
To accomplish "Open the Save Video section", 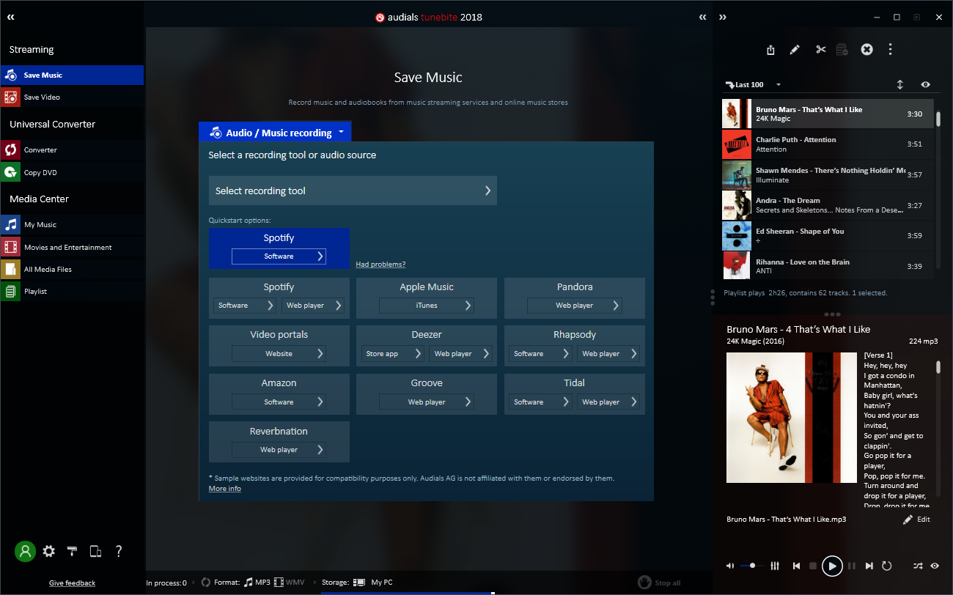I will tap(72, 97).
